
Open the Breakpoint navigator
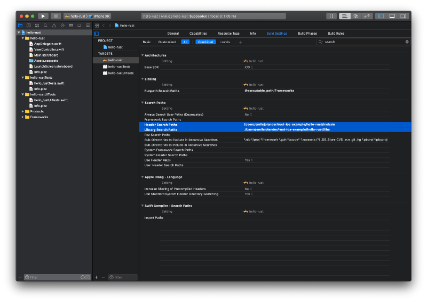[x=79, y=25]
